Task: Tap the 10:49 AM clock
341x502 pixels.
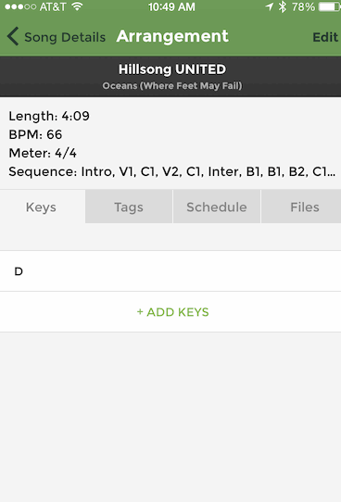Action: [171, 6]
